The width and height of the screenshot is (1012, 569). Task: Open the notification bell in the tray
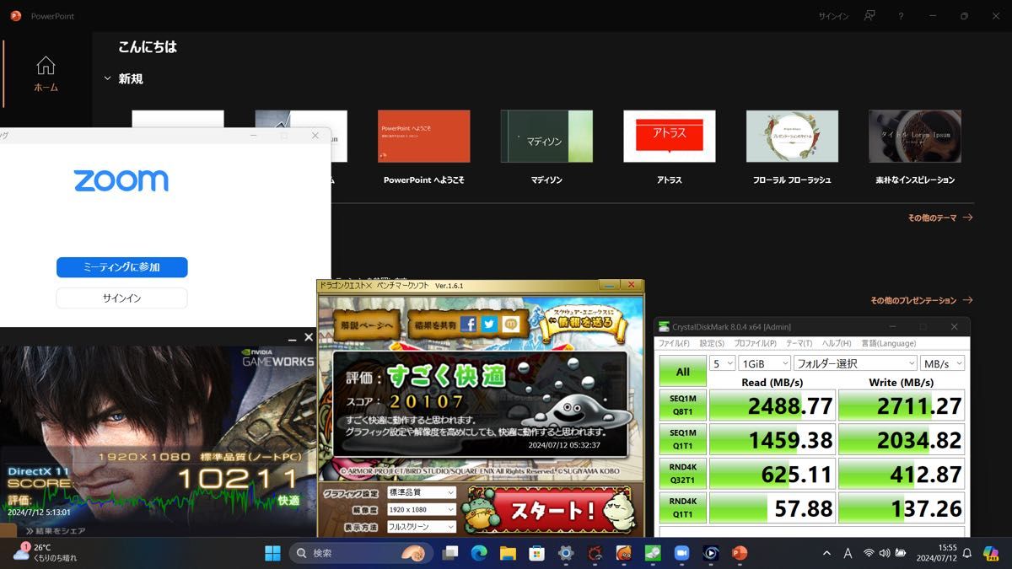click(x=967, y=553)
